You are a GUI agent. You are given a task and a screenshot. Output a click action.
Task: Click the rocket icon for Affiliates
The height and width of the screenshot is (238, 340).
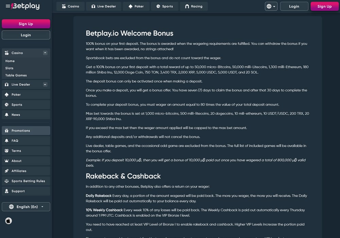[x=6, y=171]
